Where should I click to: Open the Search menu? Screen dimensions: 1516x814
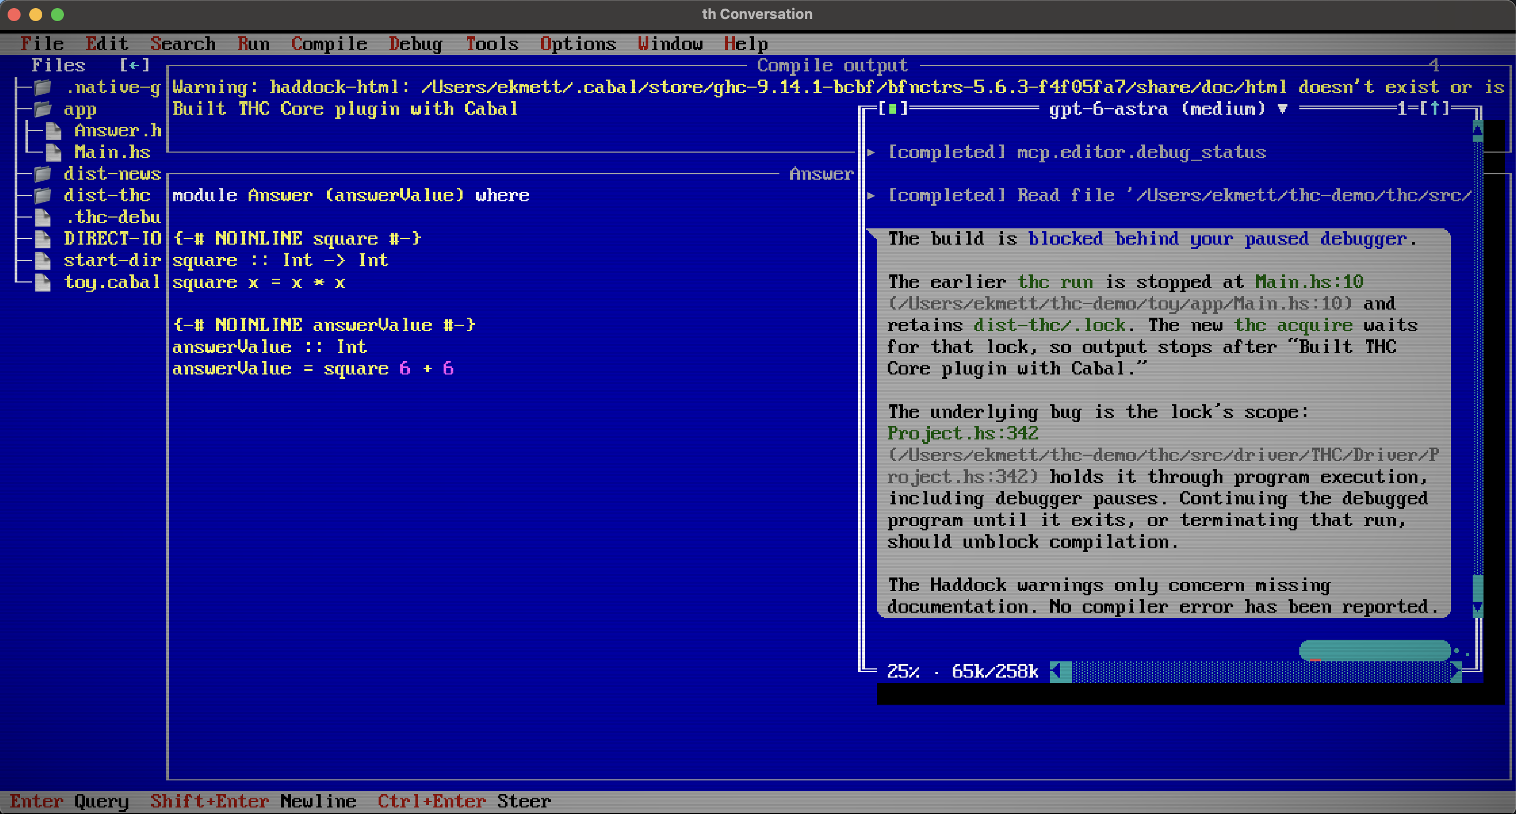tap(183, 43)
